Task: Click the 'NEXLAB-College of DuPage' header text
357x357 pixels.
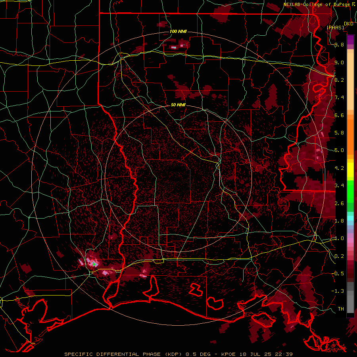Action: point(317,4)
